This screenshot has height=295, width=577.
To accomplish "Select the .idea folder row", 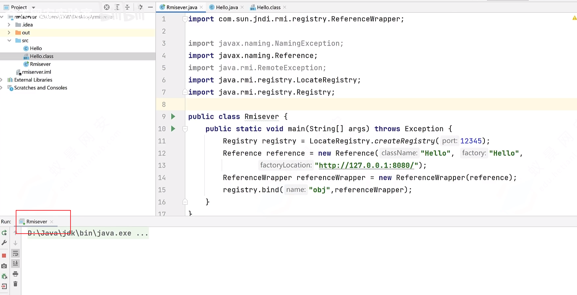I will tap(78, 25).
